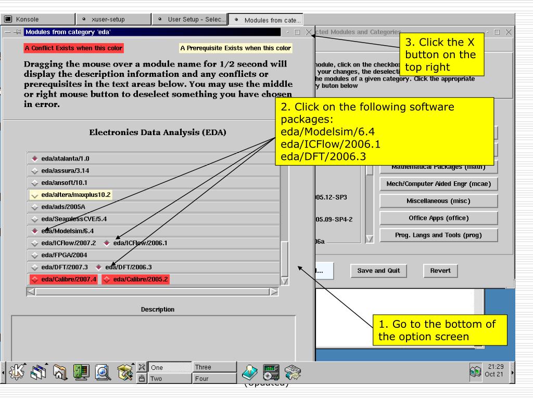Click the clock showing 21:29 Oct 21
The width and height of the screenshot is (533, 399).
coord(496,370)
